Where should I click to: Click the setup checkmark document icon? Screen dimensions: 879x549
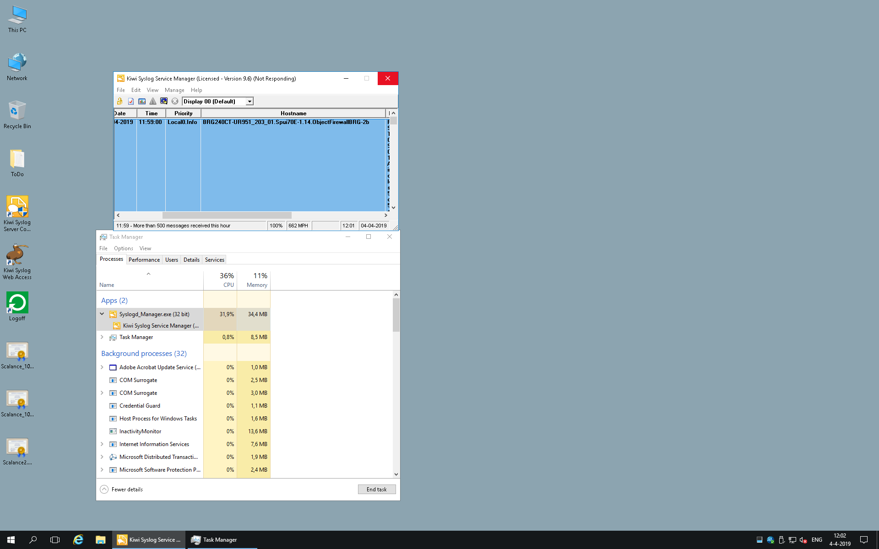pyautogui.click(x=131, y=101)
